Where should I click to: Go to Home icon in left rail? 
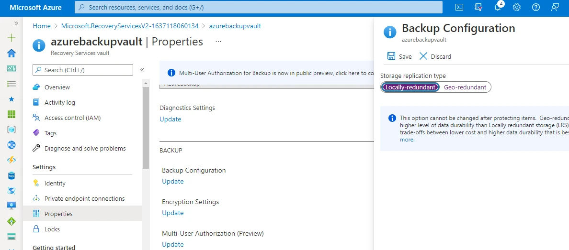click(x=11, y=53)
